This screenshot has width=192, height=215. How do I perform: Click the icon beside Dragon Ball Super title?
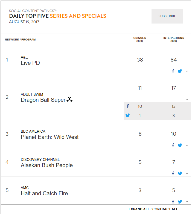point(69,100)
